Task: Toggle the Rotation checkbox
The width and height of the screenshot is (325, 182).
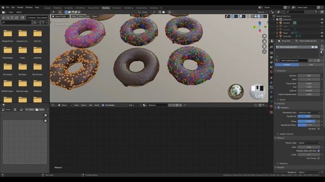Action: pos(279,108)
